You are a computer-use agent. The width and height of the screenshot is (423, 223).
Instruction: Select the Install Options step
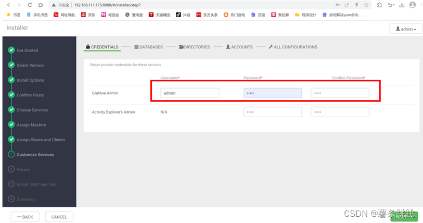30,80
